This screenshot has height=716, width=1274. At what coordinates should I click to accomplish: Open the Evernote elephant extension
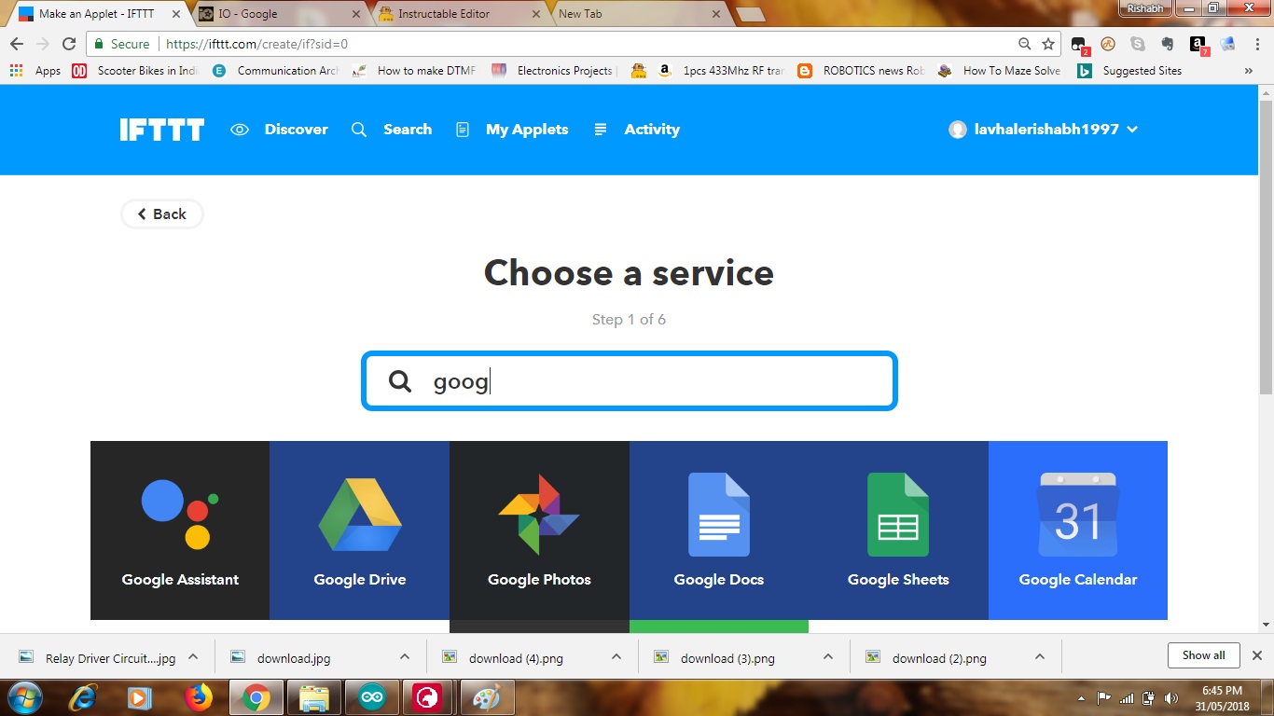click(1168, 44)
